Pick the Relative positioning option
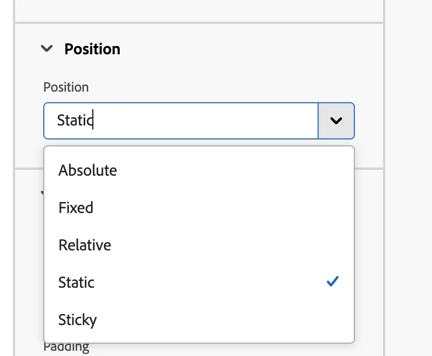 click(85, 245)
